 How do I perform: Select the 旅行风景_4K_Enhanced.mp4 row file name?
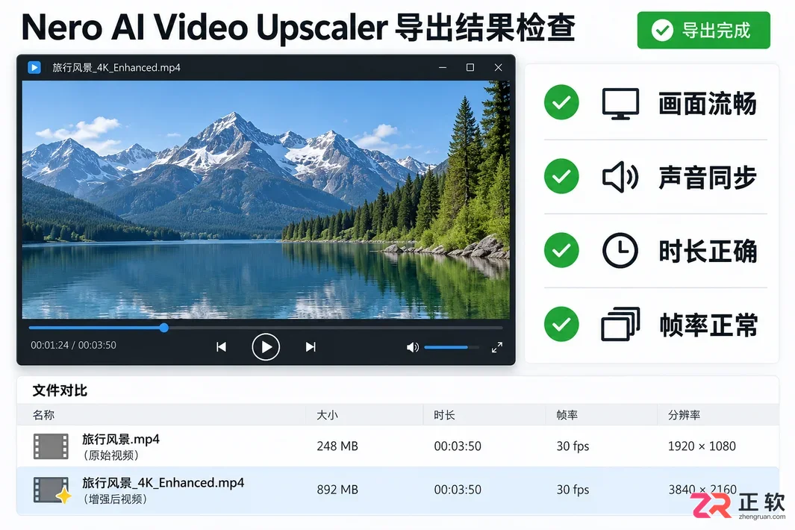[x=163, y=483]
